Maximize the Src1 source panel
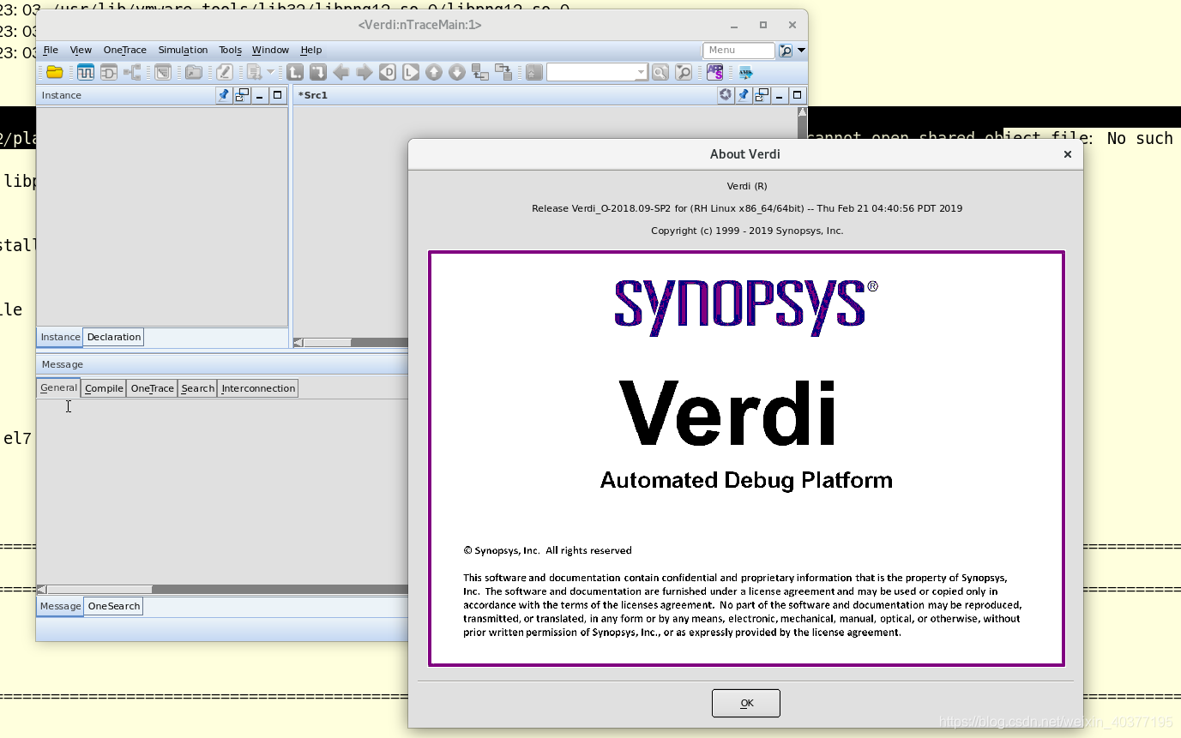Viewport: 1181px width, 738px height. point(797,96)
